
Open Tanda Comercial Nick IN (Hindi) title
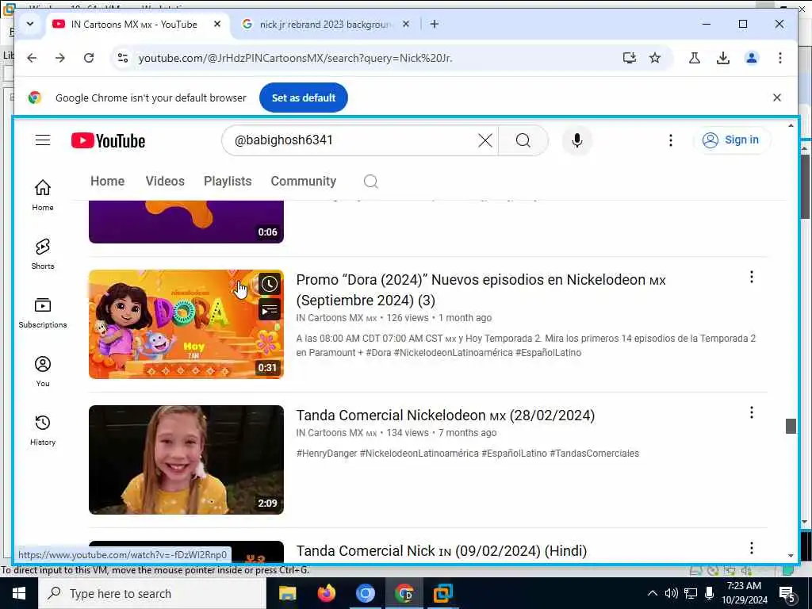pyautogui.click(x=441, y=551)
